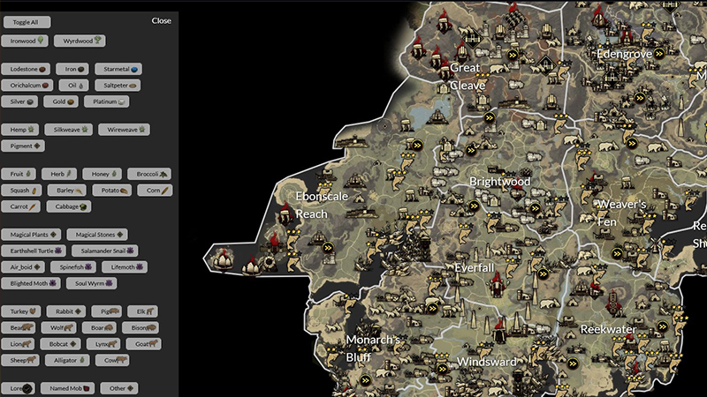Show Pig spawn locations
Image resolution: width=707 pixels, height=397 pixels.
[x=106, y=311]
